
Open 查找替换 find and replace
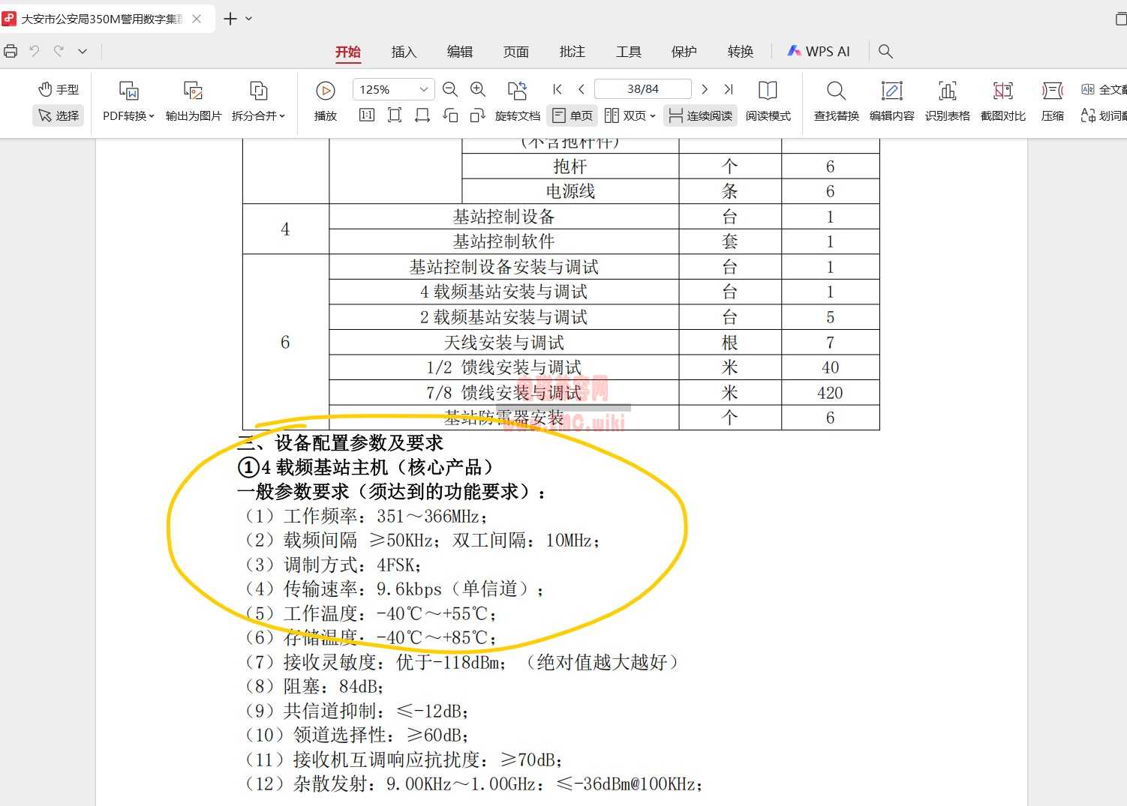tap(836, 91)
